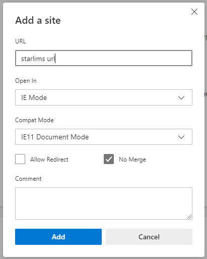Click the Comment box resize grip
Image resolution: width=207 pixels, height=259 pixels.
[189, 217]
